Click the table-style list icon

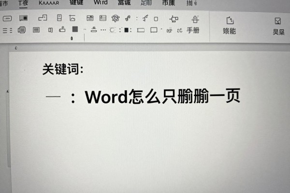point(103,18)
